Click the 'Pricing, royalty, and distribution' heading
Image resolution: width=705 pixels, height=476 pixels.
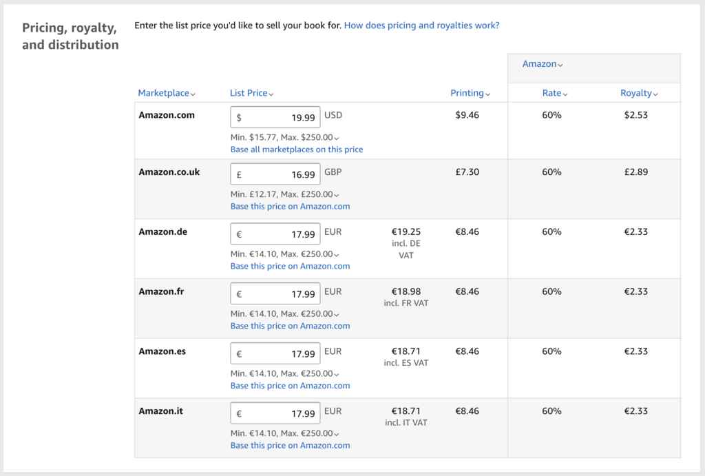tap(71, 37)
